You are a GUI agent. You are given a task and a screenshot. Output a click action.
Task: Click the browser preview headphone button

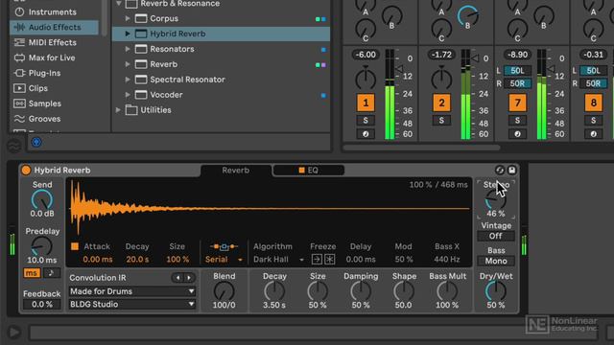pyautogui.click(x=36, y=142)
